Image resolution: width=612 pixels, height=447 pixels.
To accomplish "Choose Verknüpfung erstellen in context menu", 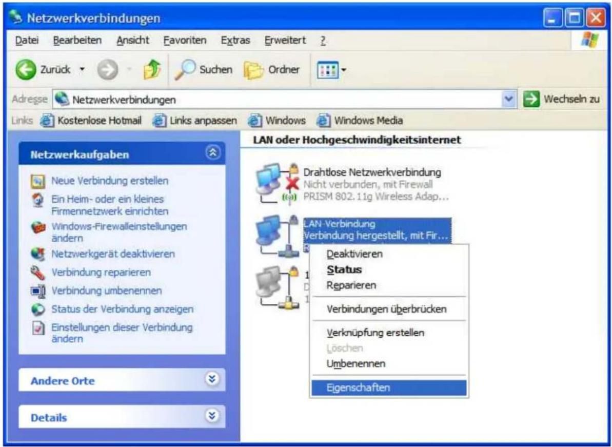I will point(389,333).
